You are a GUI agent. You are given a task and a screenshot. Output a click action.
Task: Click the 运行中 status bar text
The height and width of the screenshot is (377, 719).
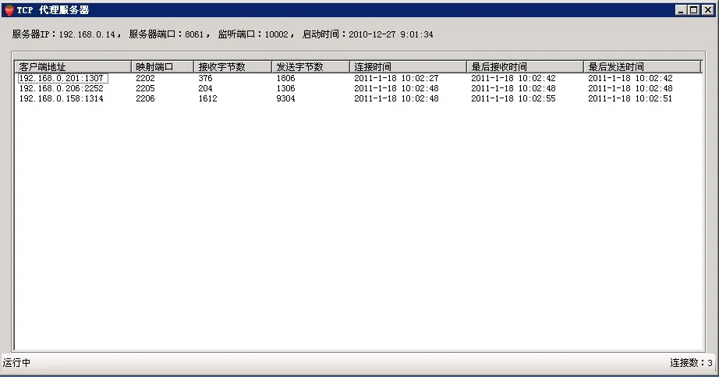pyautogui.click(x=16, y=363)
